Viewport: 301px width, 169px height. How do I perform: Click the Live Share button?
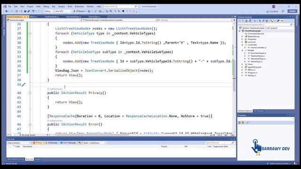[x=272, y=11]
